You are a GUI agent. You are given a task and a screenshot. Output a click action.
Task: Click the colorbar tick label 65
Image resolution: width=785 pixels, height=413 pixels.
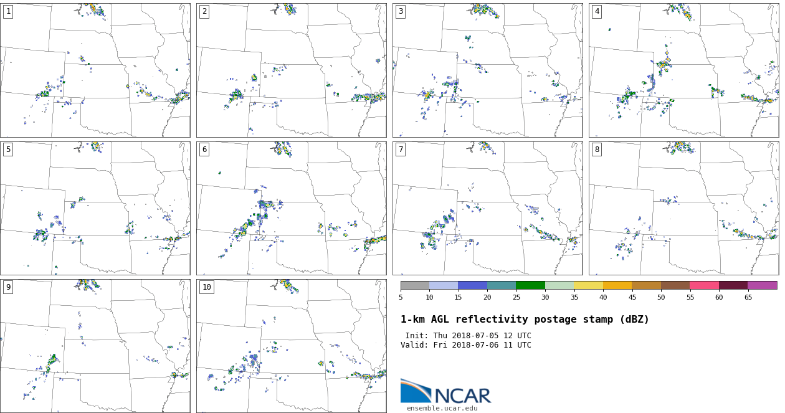pos(748,298)
